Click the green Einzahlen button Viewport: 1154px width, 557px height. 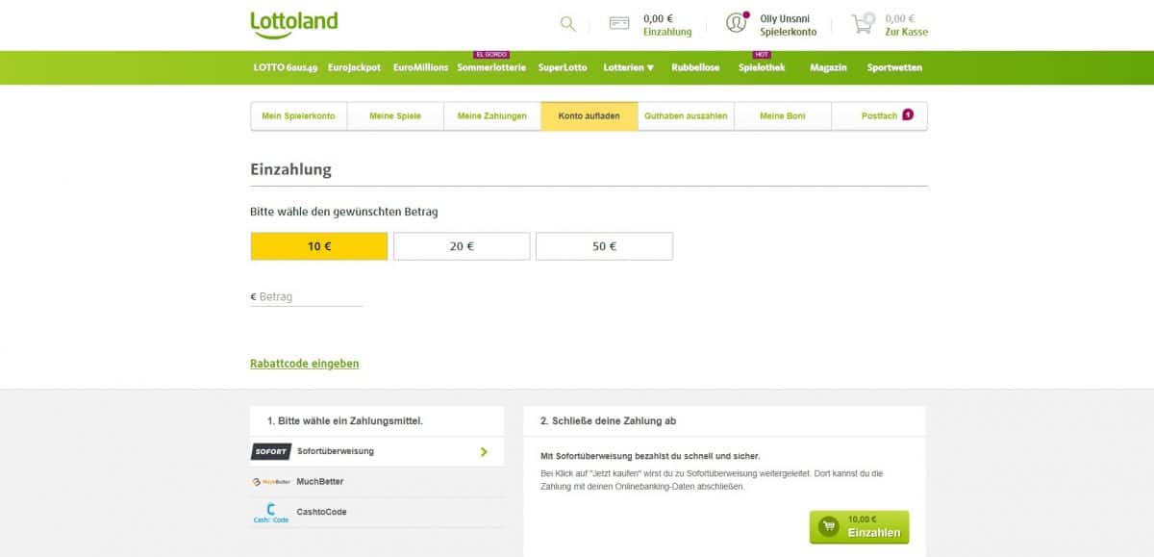859,527
